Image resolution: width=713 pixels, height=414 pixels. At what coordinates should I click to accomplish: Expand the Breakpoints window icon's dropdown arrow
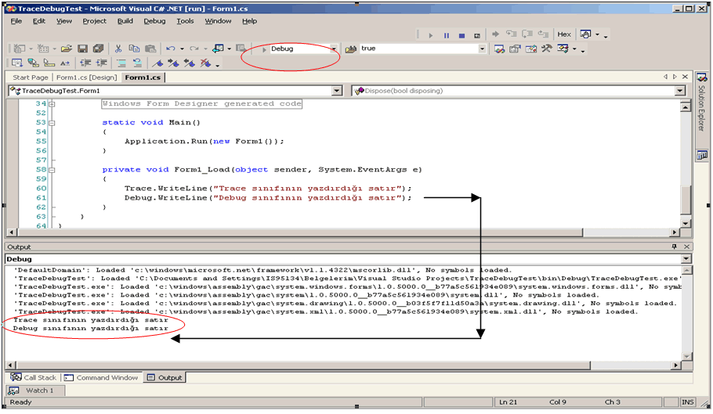[x=597, y=34]
